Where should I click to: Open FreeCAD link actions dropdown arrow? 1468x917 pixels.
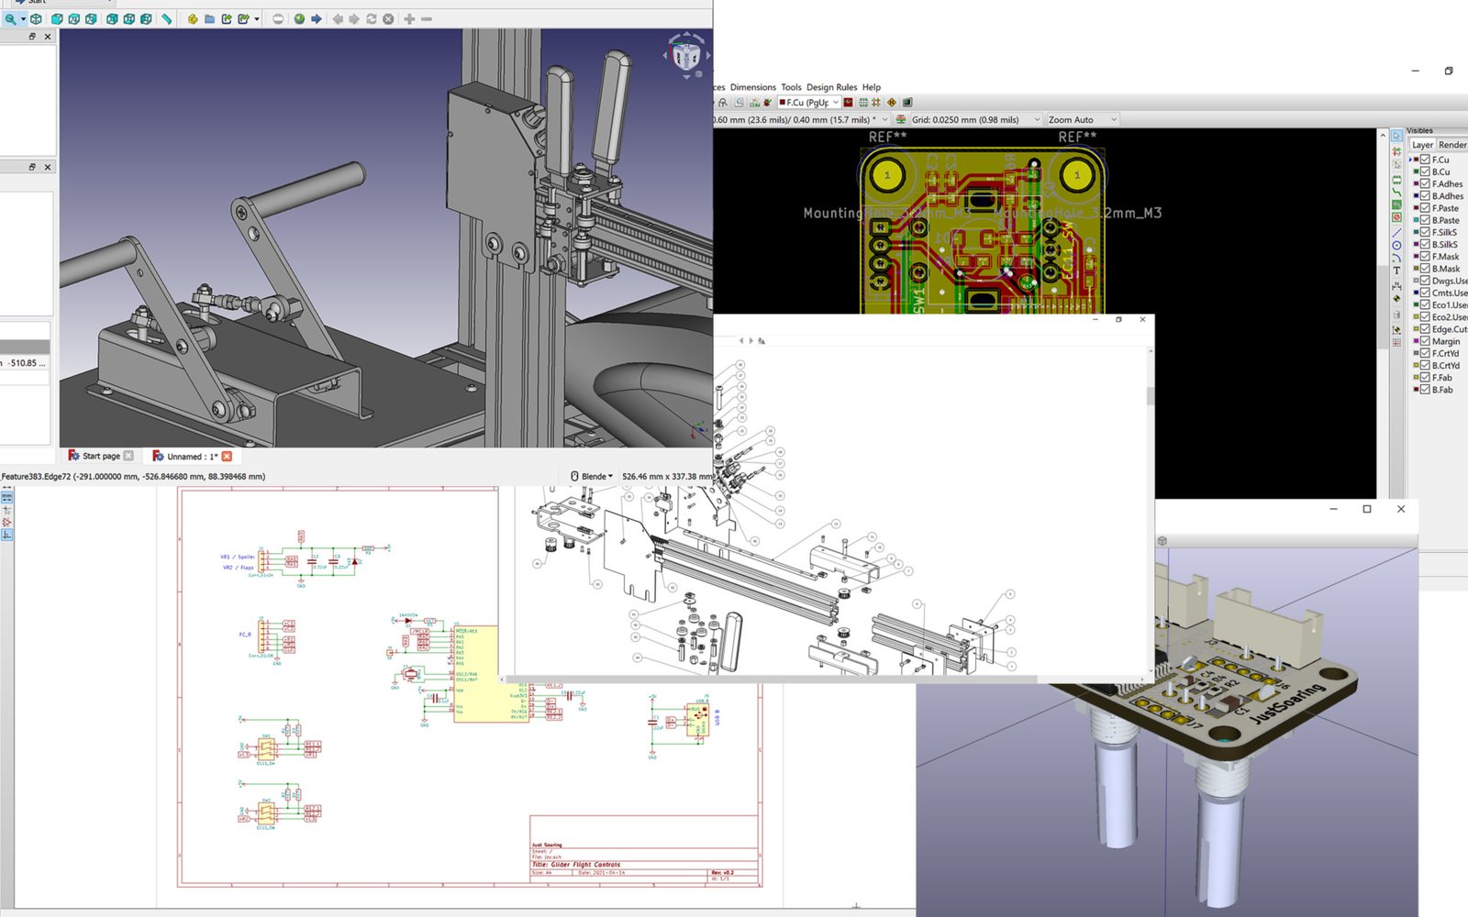(257, 18)
